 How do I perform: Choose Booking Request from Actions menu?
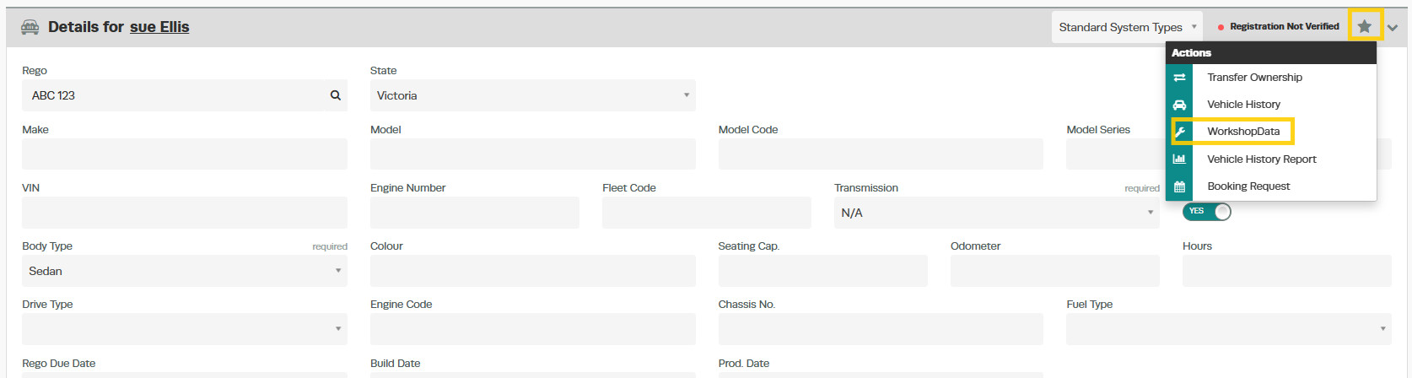[x=1248, y=186]
